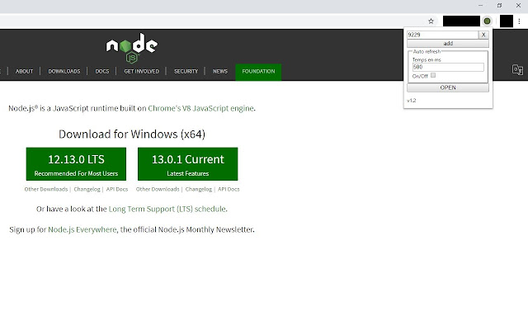Image resolution: width=528 pixels, height=330 pixels.
Task: Focus the port field showing 9229
Action: 442,35
